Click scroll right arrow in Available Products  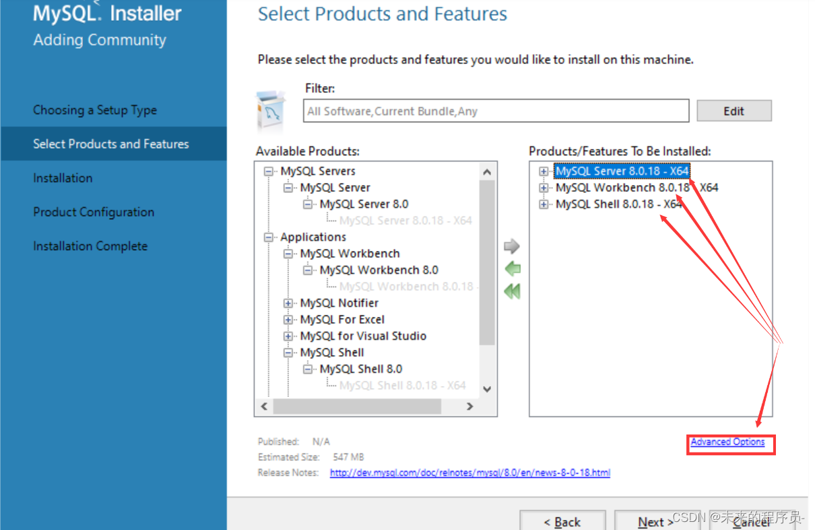pyautogui.click(x=470, y=406)
